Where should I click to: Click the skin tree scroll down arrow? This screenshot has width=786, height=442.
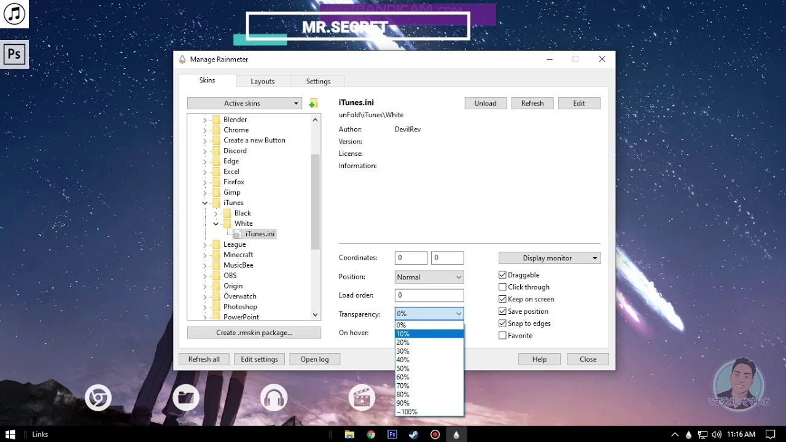click(x=316, y=315)
